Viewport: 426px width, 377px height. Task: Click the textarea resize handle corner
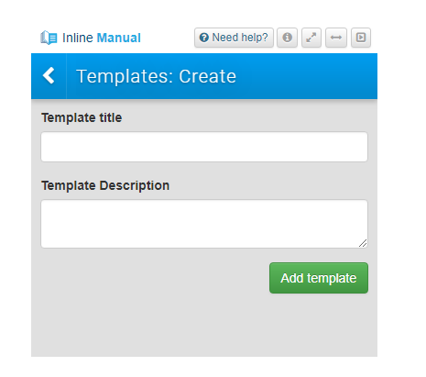point(363,243)
